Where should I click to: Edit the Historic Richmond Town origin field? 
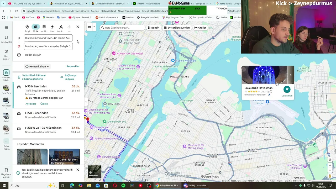(48, 38)
